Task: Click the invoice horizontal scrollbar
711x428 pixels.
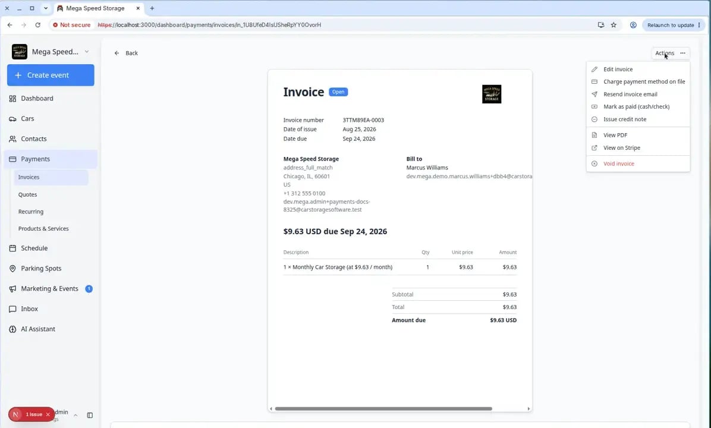Action: [383, 408]
